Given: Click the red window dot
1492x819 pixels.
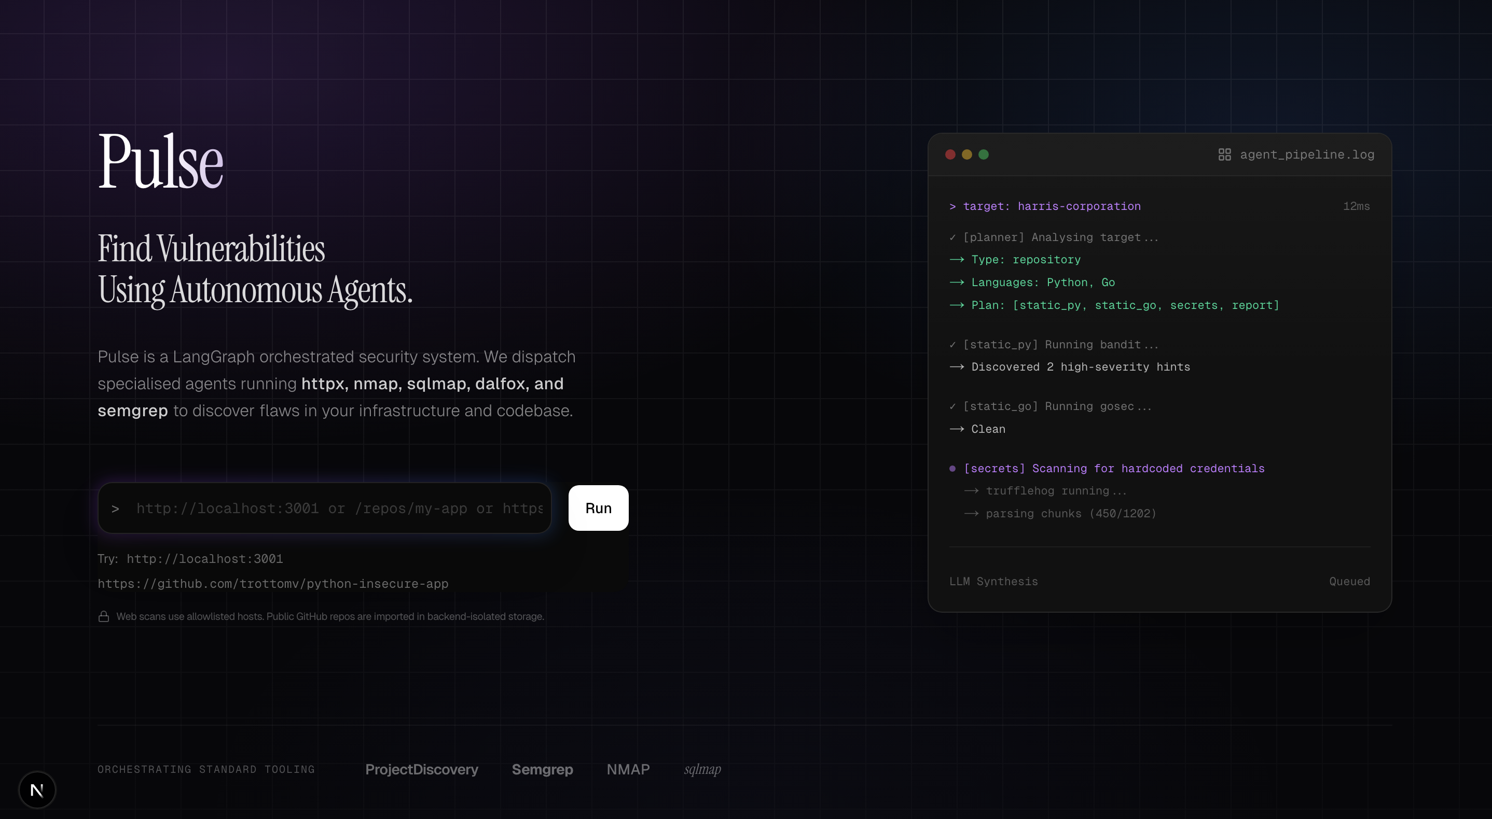Looking at the screenshot, I should [x=950, y=154].
